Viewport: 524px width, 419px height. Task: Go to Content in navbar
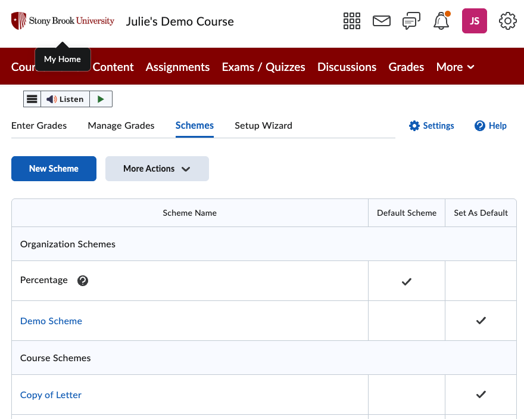click(x=113, y=67)
